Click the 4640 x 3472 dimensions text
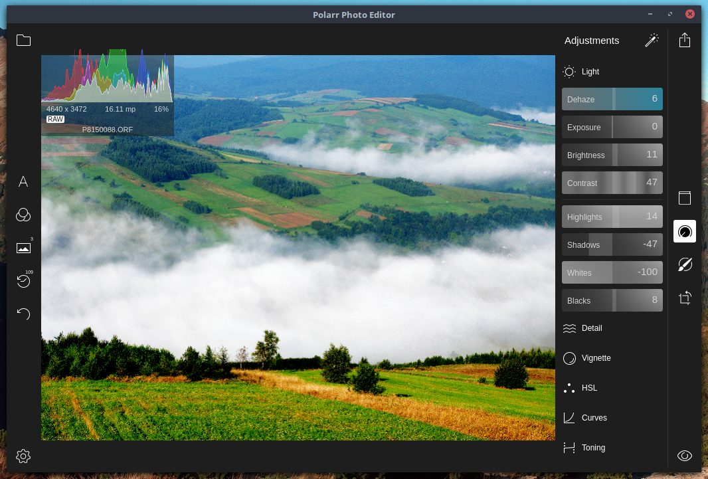Viewport: 708px width, 479px height. tap(66, 109)
